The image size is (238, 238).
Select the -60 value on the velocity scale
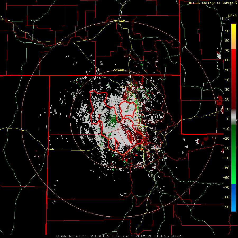tap(226, 178)
